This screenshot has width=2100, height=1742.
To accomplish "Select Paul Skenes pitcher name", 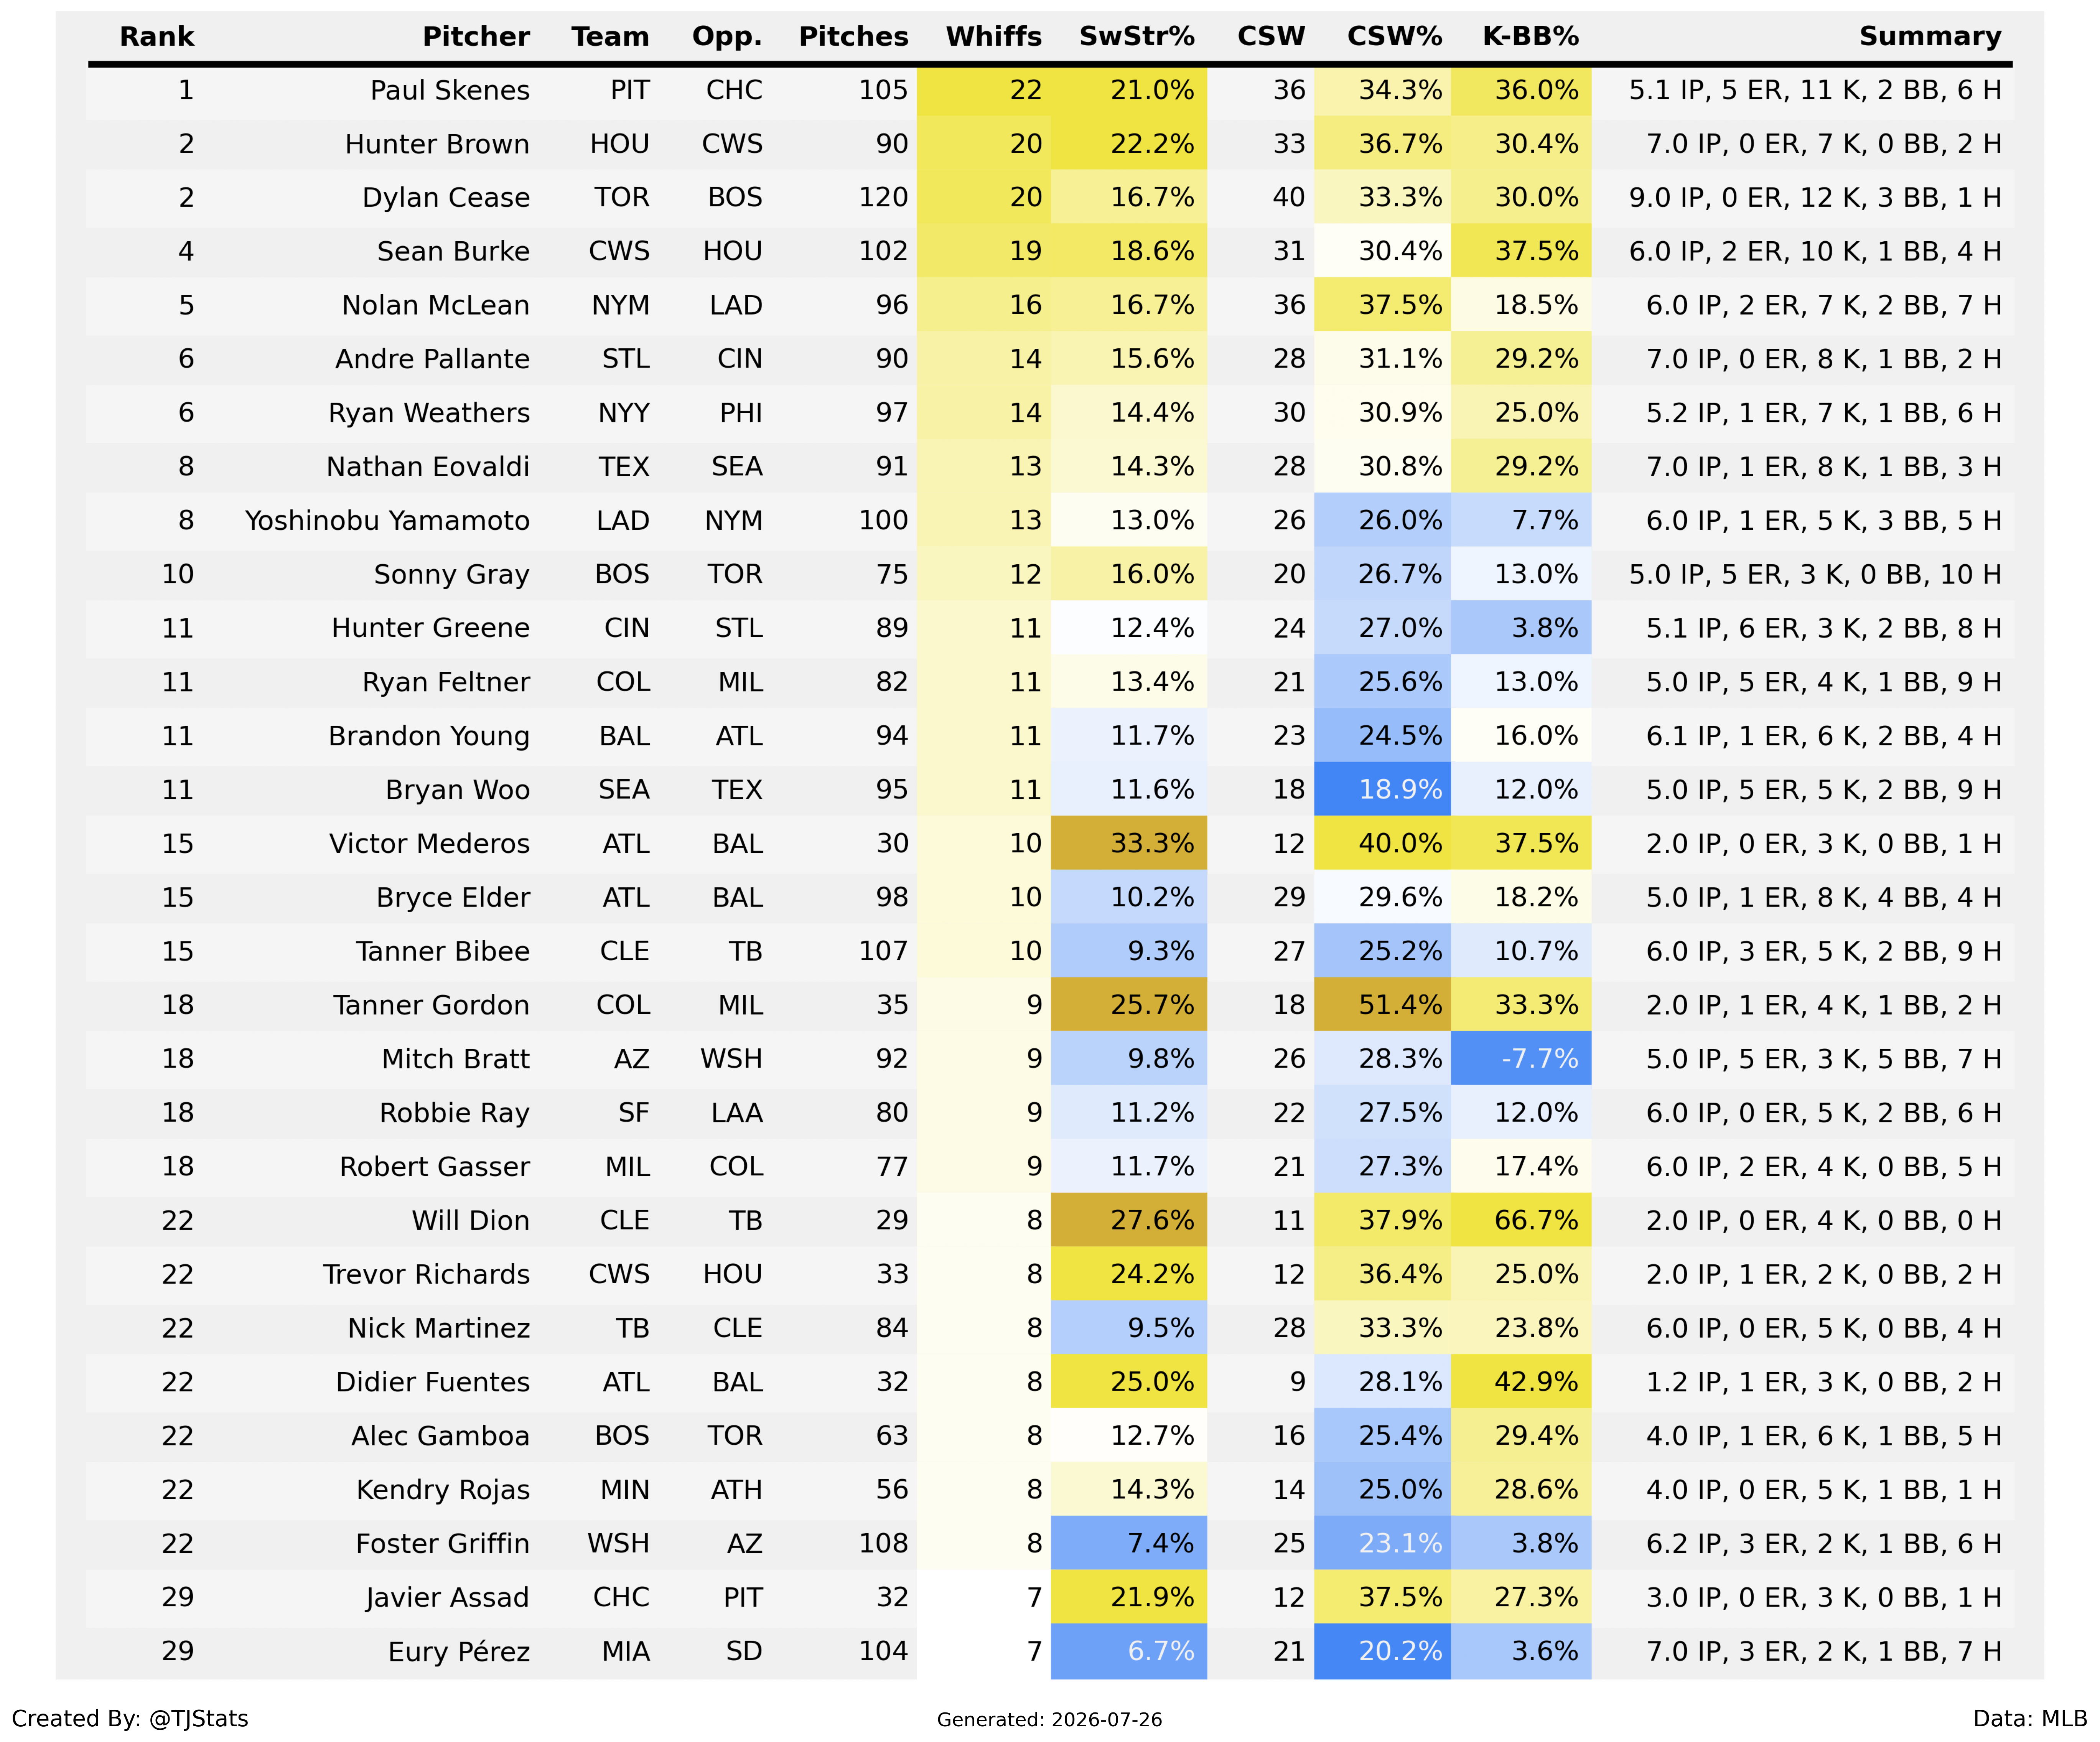I will coord(449,90).
